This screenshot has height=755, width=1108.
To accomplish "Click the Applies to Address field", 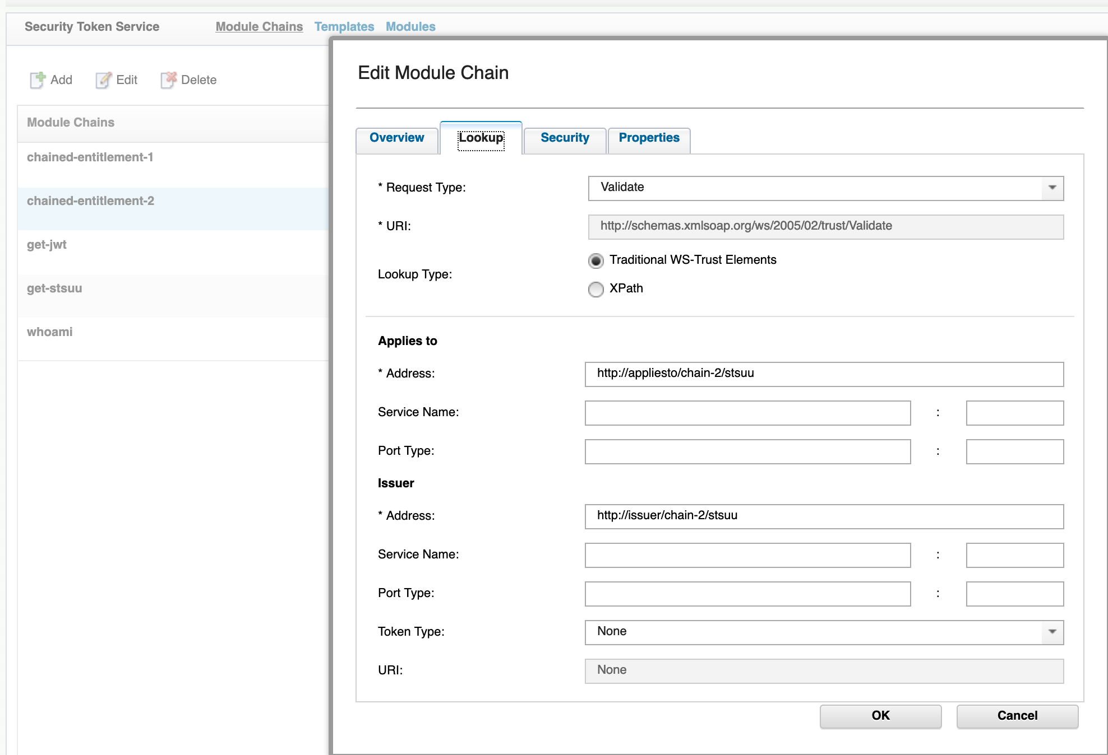I will [823, 374].
